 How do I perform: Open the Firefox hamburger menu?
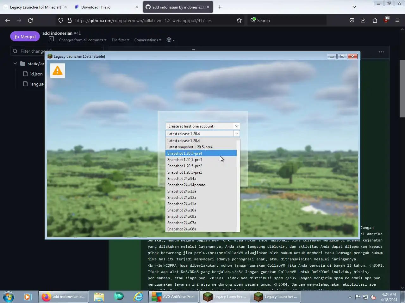[x=397, y=21]
